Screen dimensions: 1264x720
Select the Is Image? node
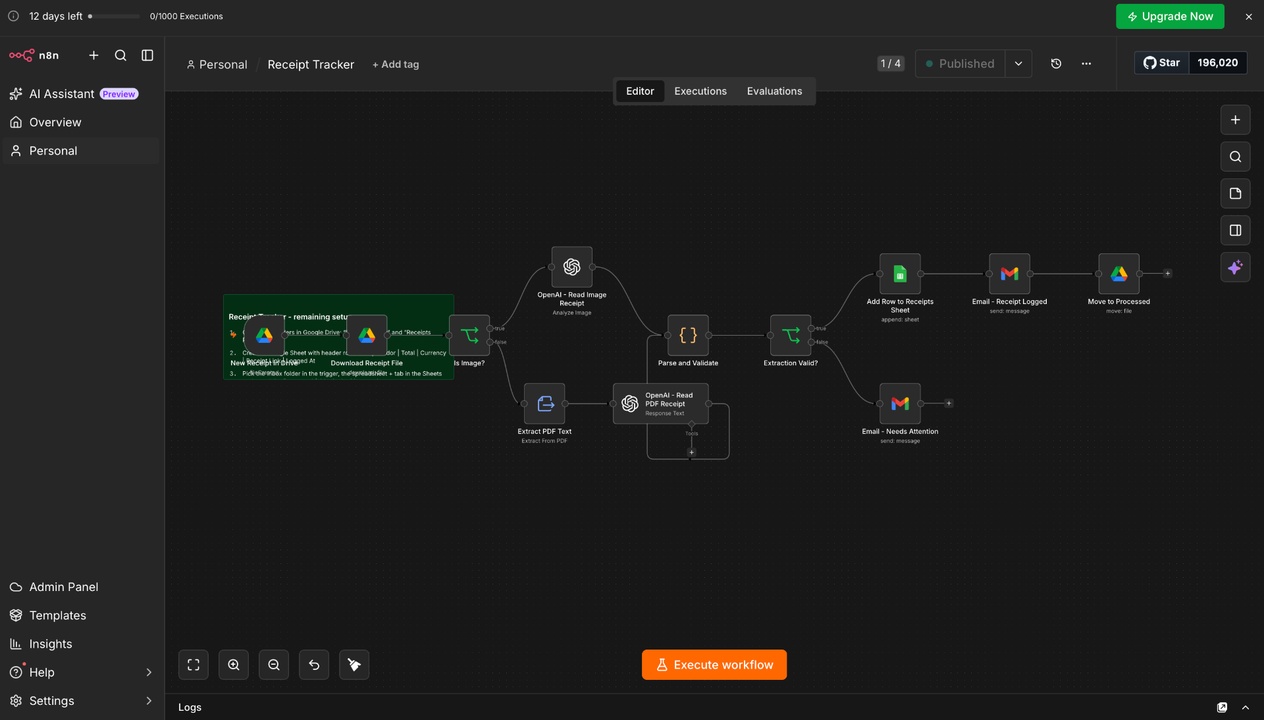[x=469, y=336]
